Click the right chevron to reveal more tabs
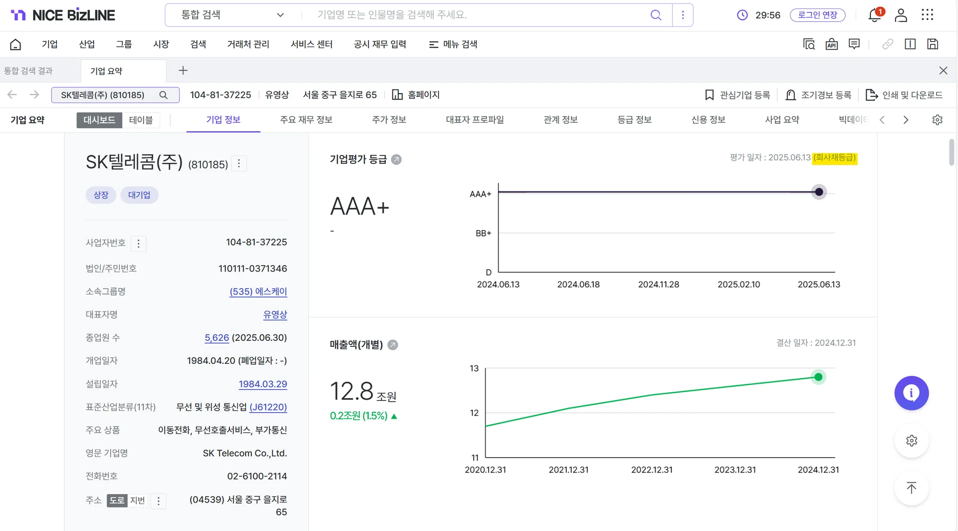 (x=906, y=120)
